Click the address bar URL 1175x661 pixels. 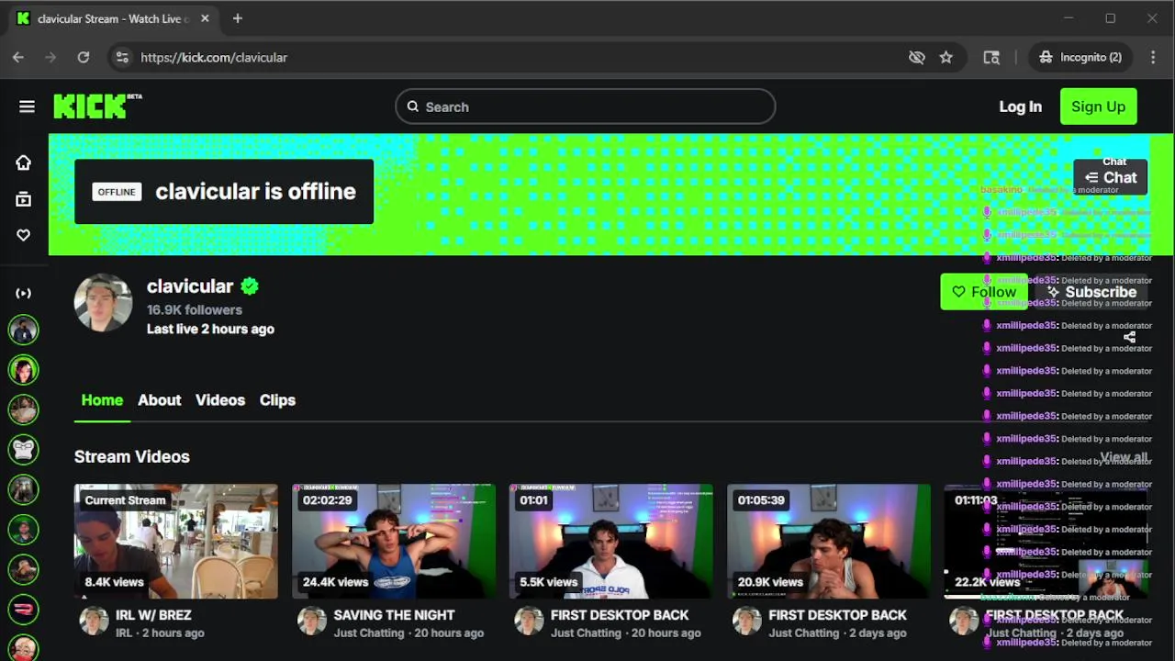214,57
